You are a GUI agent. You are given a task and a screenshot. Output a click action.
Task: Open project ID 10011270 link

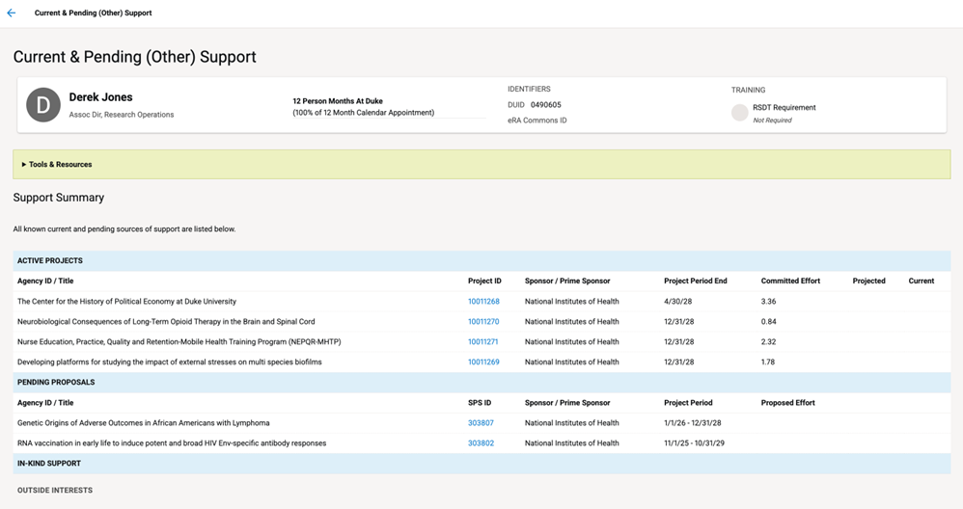coord(483,322)
